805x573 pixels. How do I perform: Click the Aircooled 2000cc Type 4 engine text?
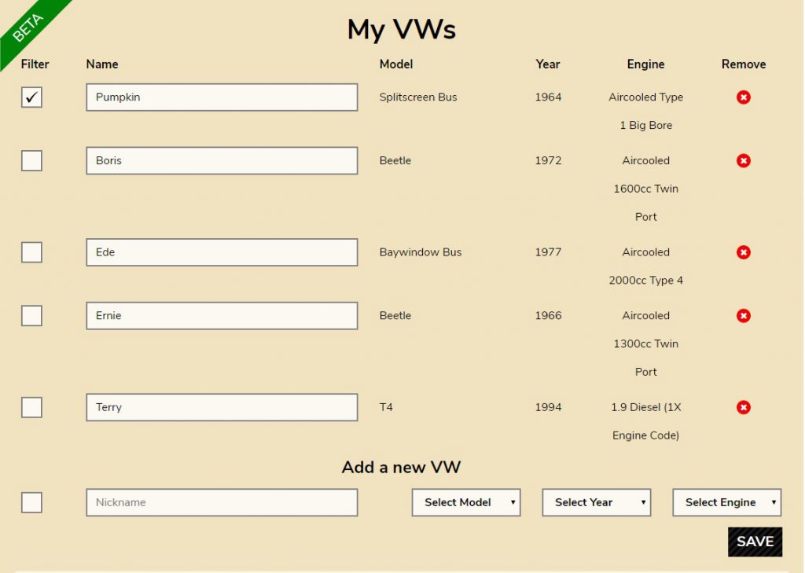646,266
